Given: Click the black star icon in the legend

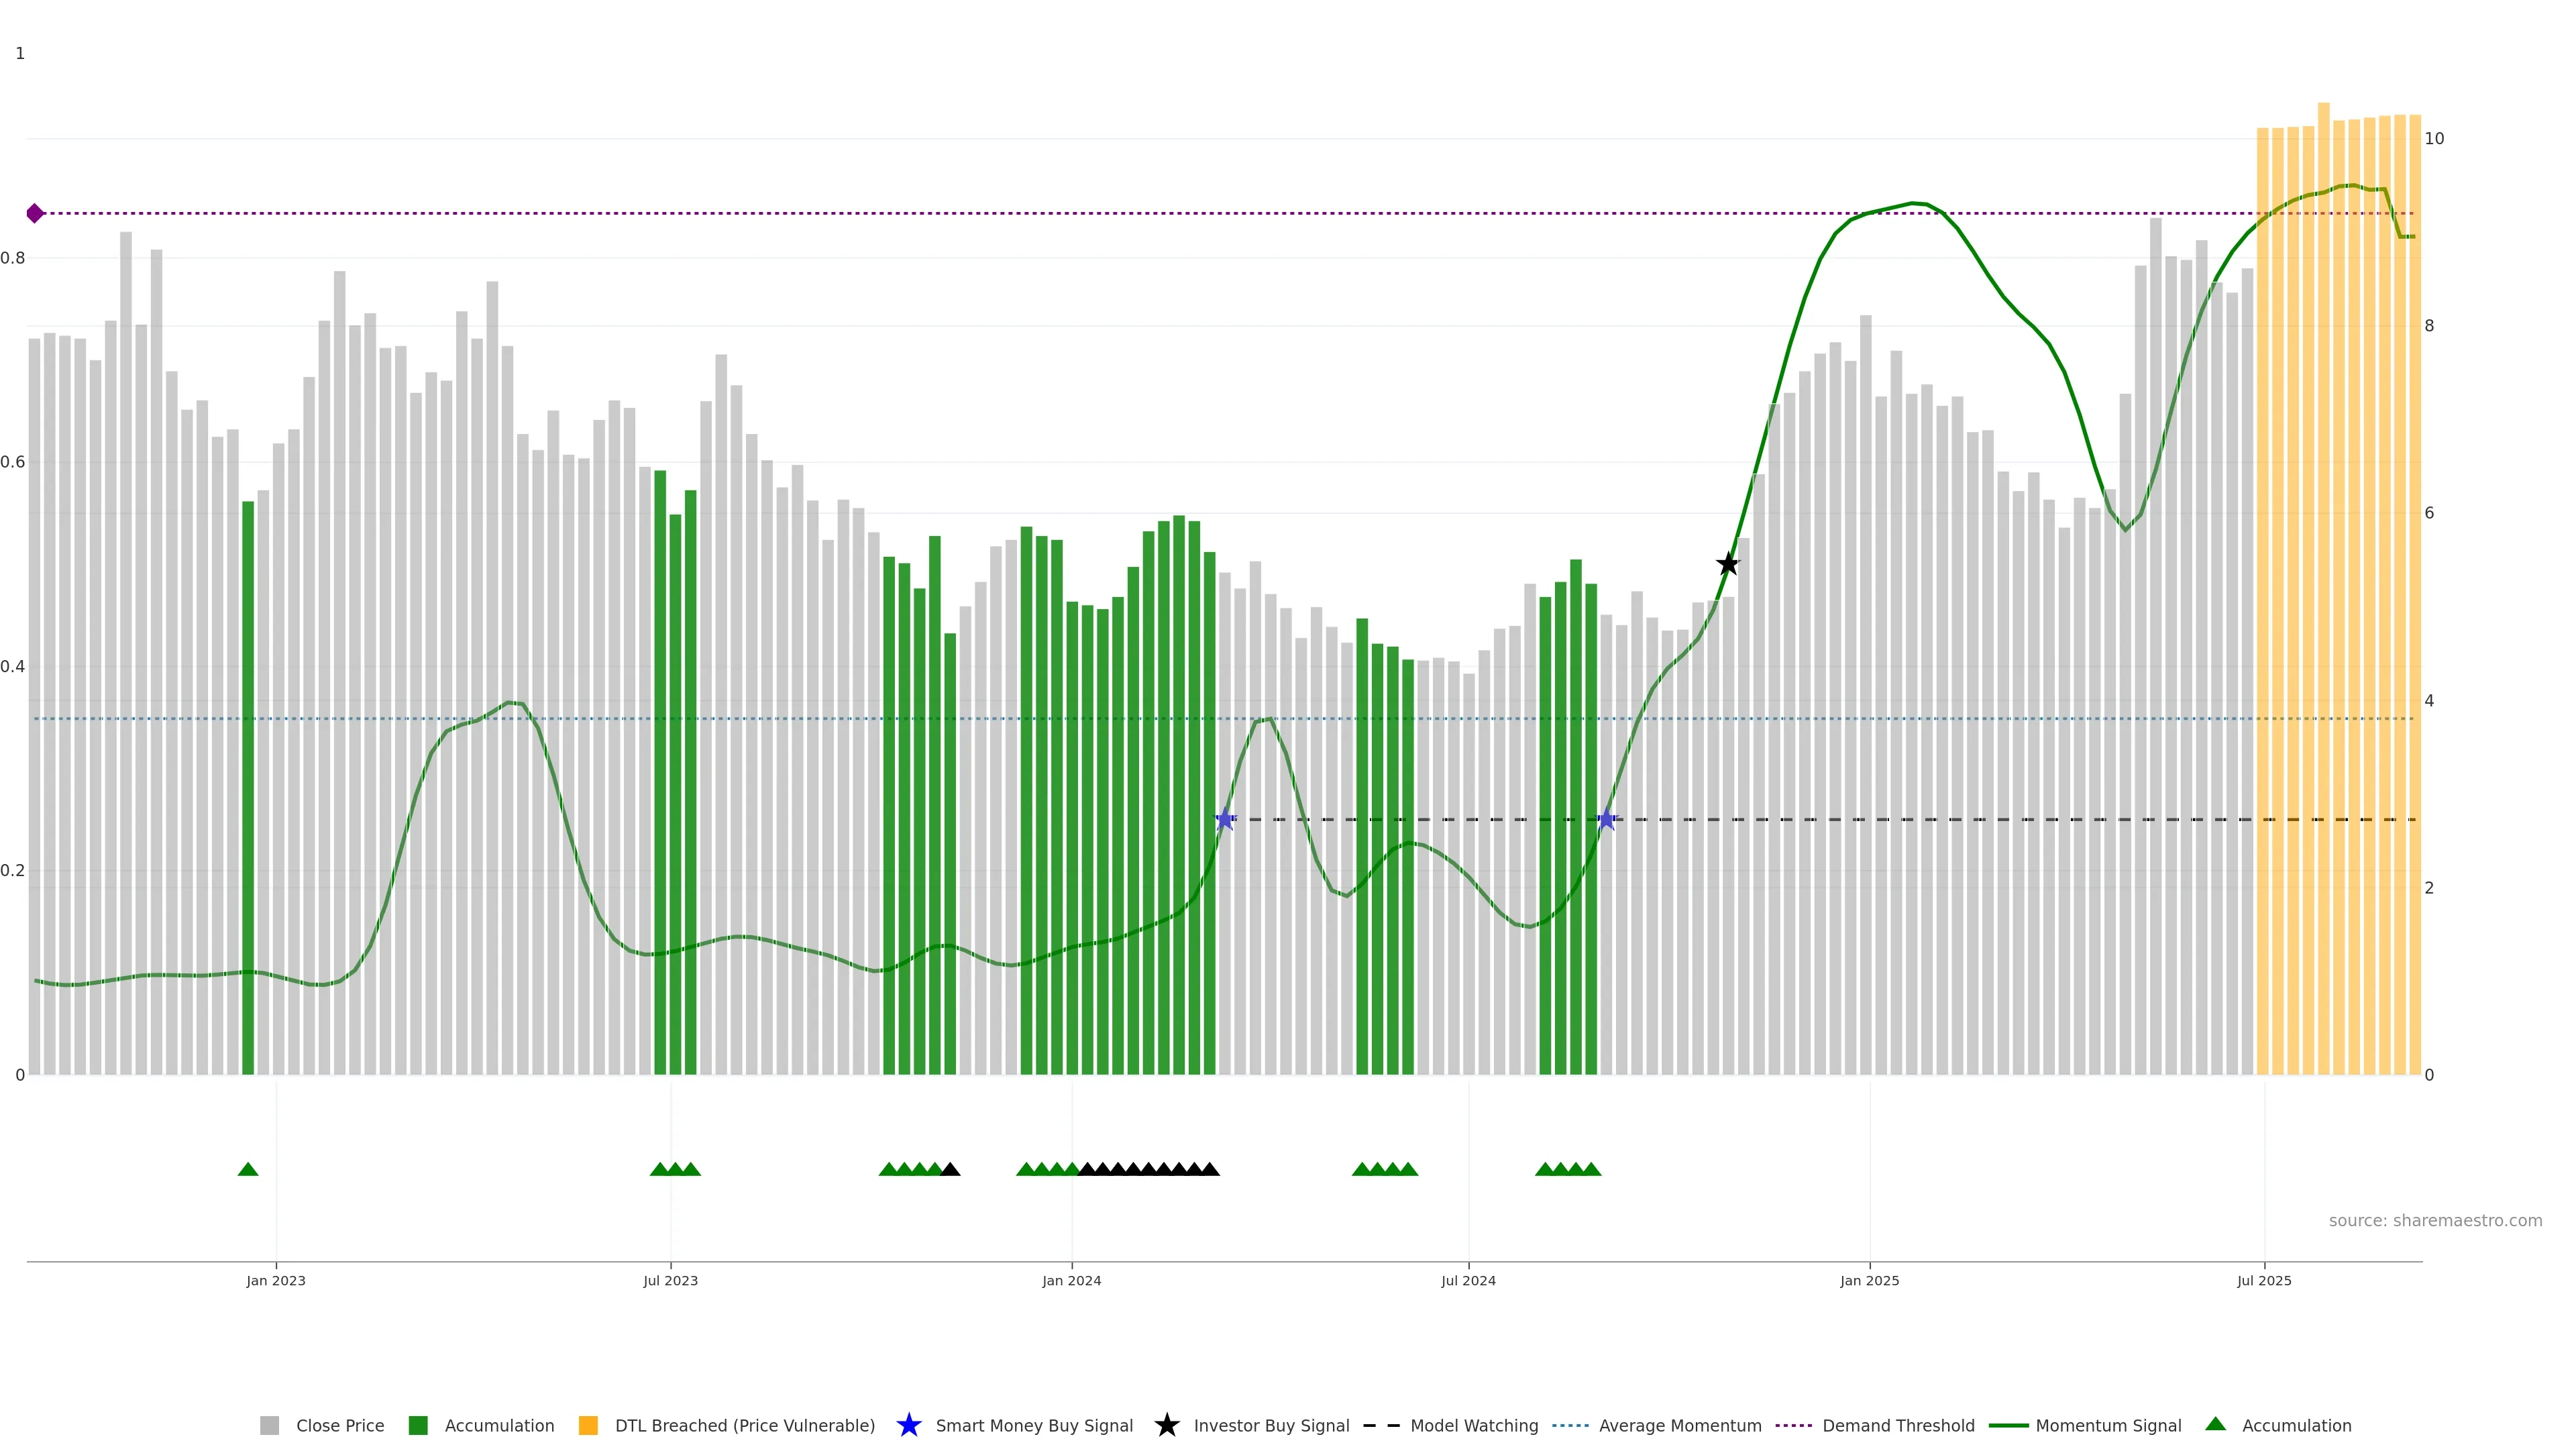Looking at the screenshot, I should [1166, 1425].
